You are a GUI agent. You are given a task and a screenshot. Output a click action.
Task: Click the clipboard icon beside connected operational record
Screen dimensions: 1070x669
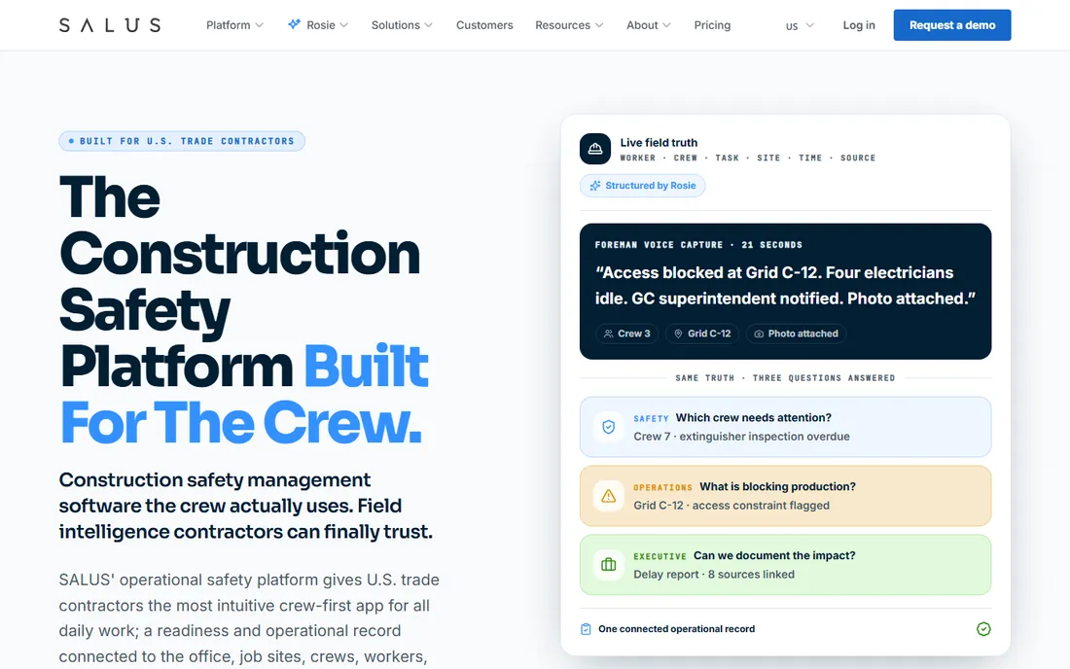[586, 629]
